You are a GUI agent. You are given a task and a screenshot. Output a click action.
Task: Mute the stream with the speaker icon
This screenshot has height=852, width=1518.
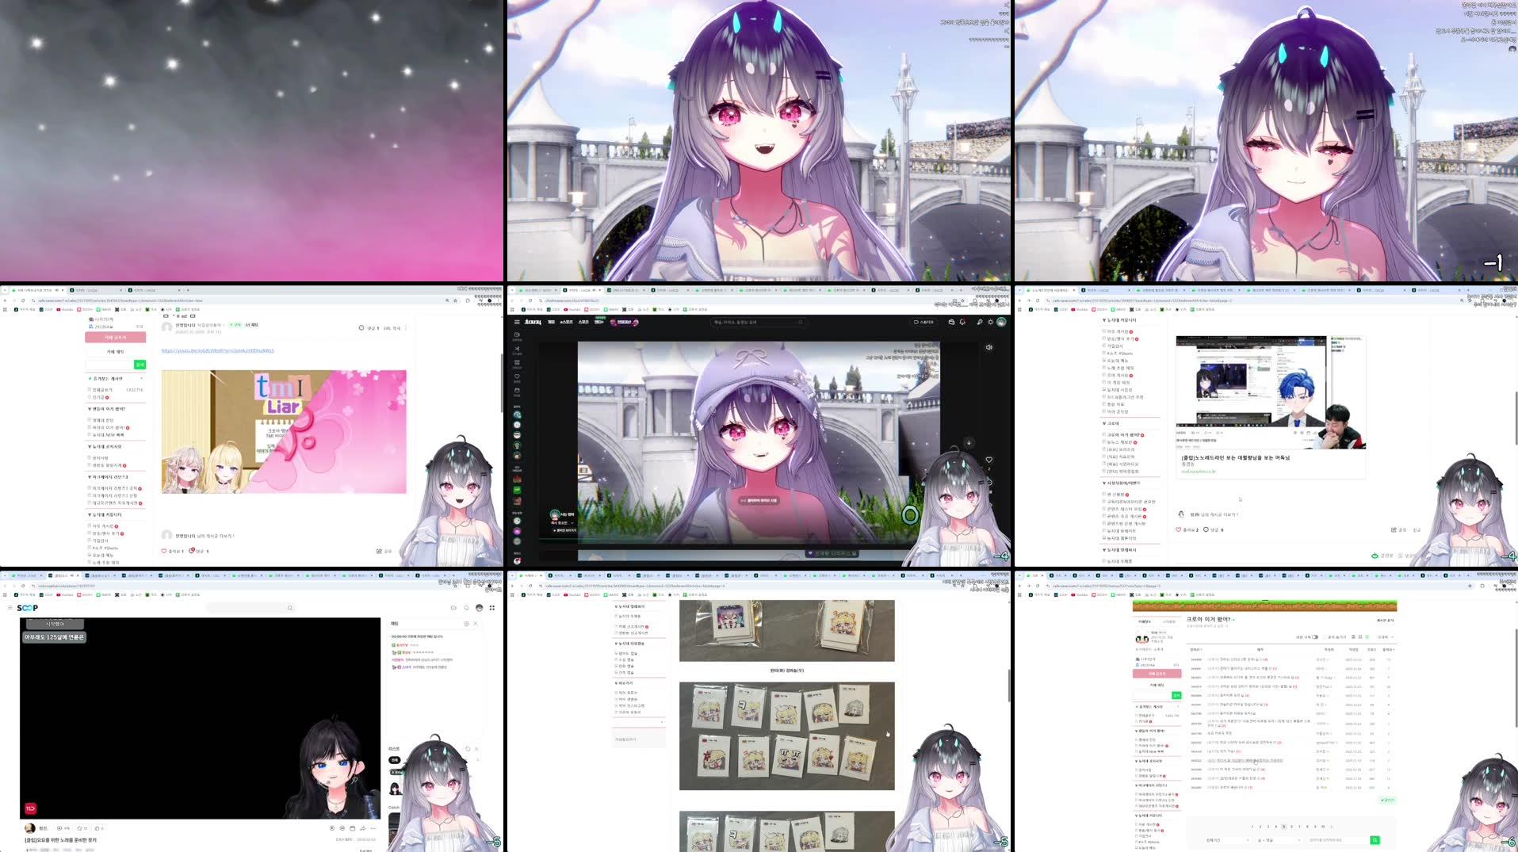click(988, 347)
